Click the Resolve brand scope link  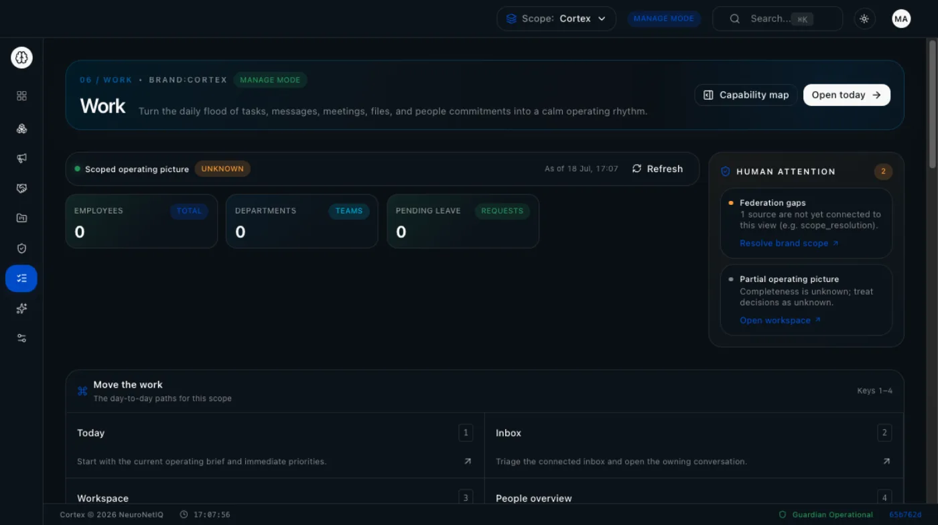pyautogui.click(x=789, y=243)
